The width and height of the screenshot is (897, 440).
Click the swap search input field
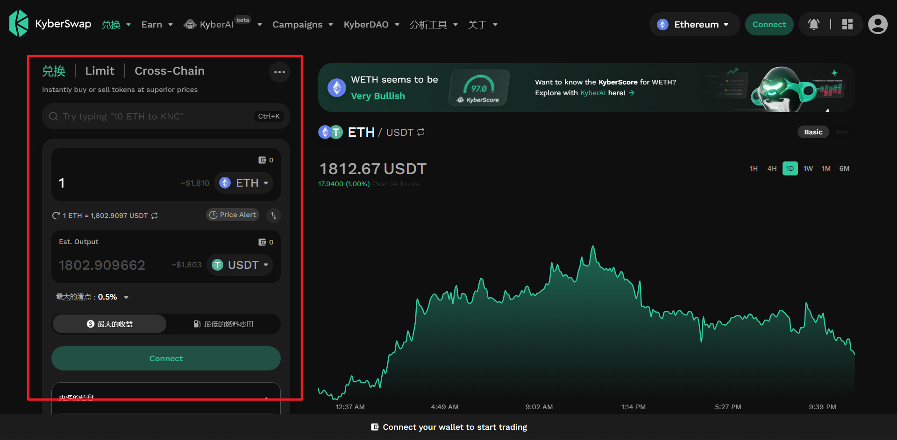click(x=166, y=116)
